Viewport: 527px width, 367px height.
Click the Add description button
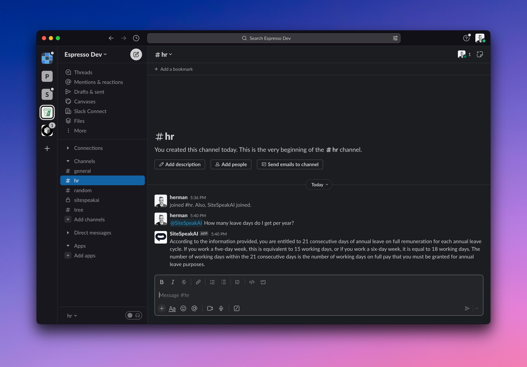tap(180, 164)
